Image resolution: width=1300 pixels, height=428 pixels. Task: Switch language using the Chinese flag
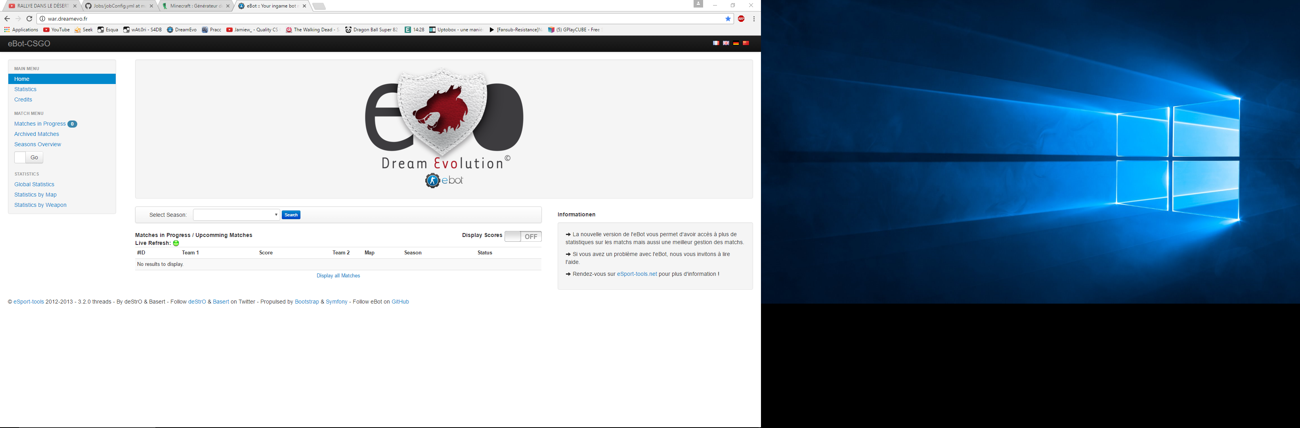point(746,43)
